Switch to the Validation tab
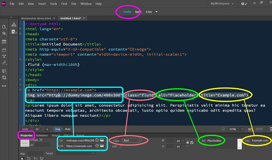Screen dimensions: 272x160 coord(42,135)
